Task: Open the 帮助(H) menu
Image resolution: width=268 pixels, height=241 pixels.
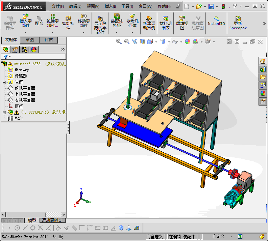Action: pyautogui.click(x=164, y=6)
